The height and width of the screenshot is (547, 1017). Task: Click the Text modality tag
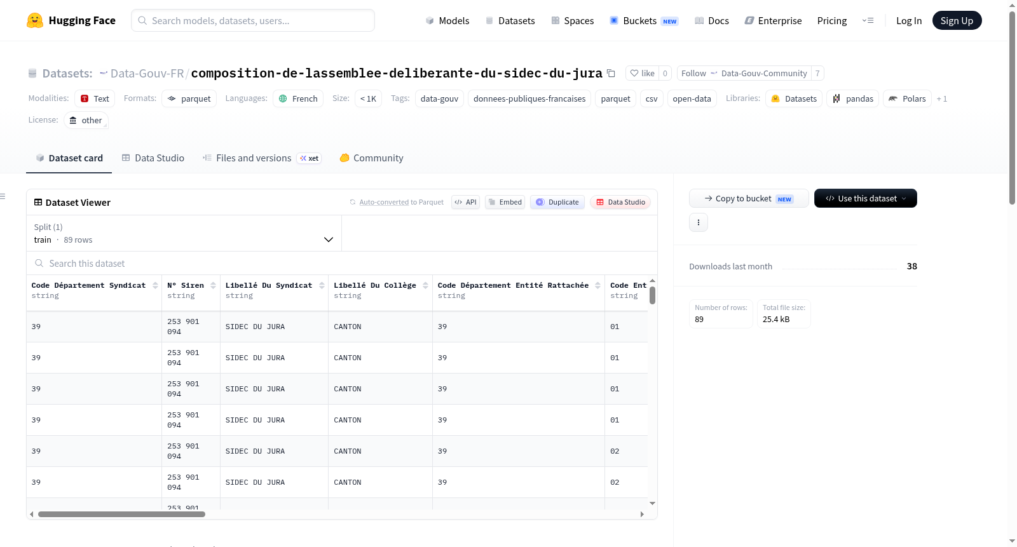[x=95, y=98]
